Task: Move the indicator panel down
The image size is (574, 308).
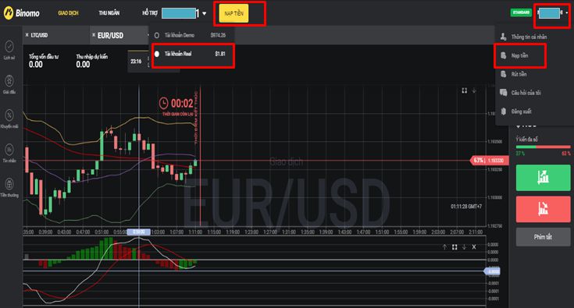Action: [x=464, y=247]
